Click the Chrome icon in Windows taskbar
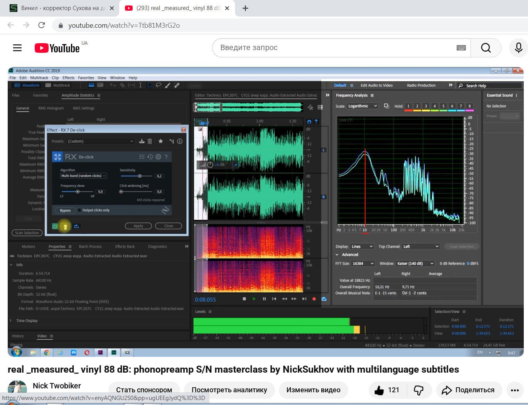 [46, 352]
